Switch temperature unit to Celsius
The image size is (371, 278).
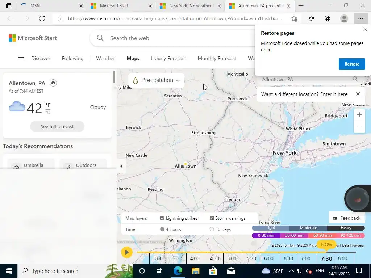click(48, 112)
